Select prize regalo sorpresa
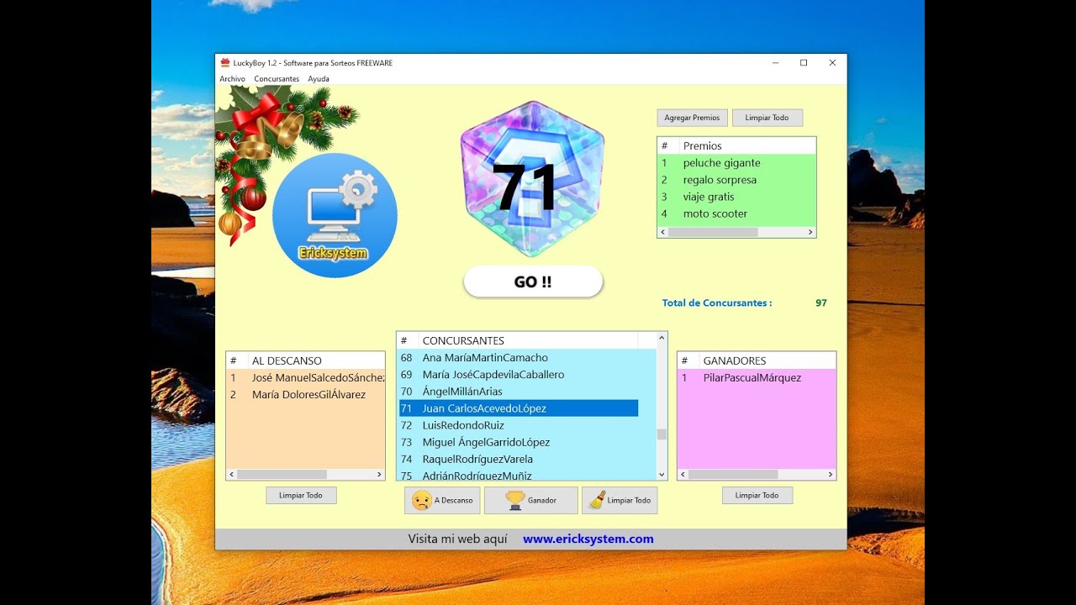This screenshot has height=605, width=1076. [x=736, y=180]
